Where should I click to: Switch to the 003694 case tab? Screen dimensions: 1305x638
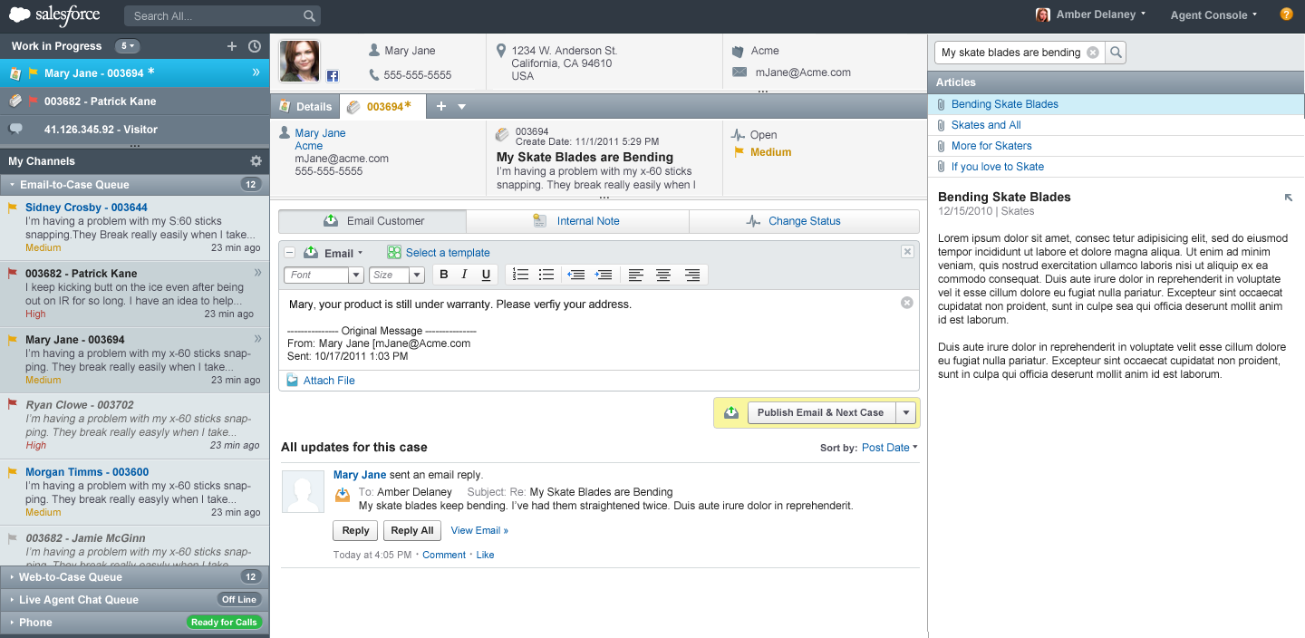(381, 106)
